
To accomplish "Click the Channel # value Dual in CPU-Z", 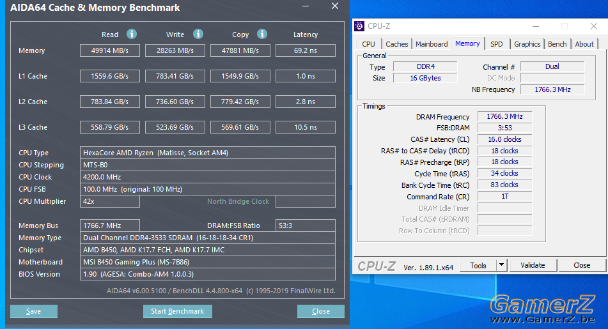I will (552, 66).
